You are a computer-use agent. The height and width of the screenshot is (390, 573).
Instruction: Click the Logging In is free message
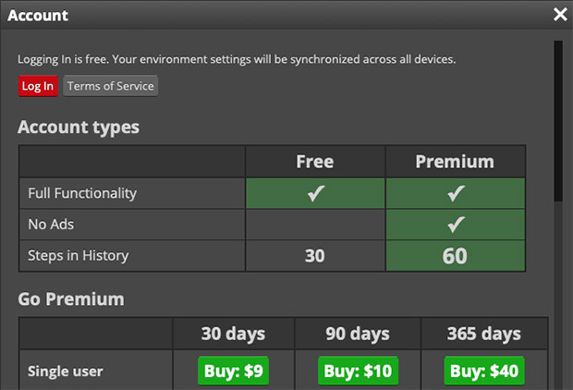pyautogui.click(x=237, y=59)
